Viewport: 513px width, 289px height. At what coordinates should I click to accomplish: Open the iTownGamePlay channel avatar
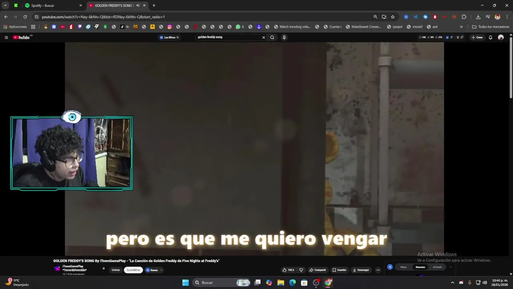click(x=57, y=269)
